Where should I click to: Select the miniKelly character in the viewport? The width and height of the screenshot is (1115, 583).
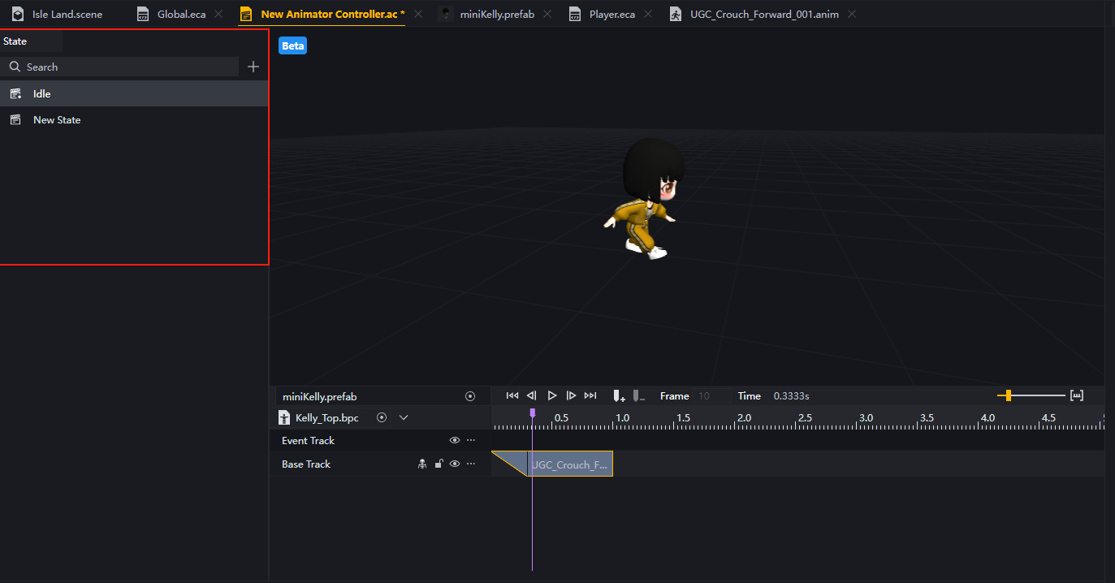(645, 199)
